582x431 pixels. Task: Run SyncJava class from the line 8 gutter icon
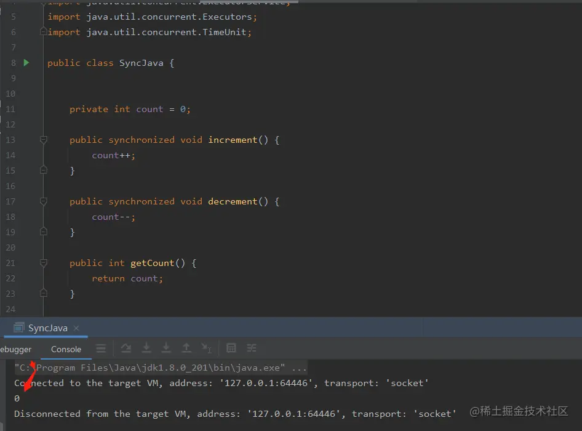click(26, 63)
